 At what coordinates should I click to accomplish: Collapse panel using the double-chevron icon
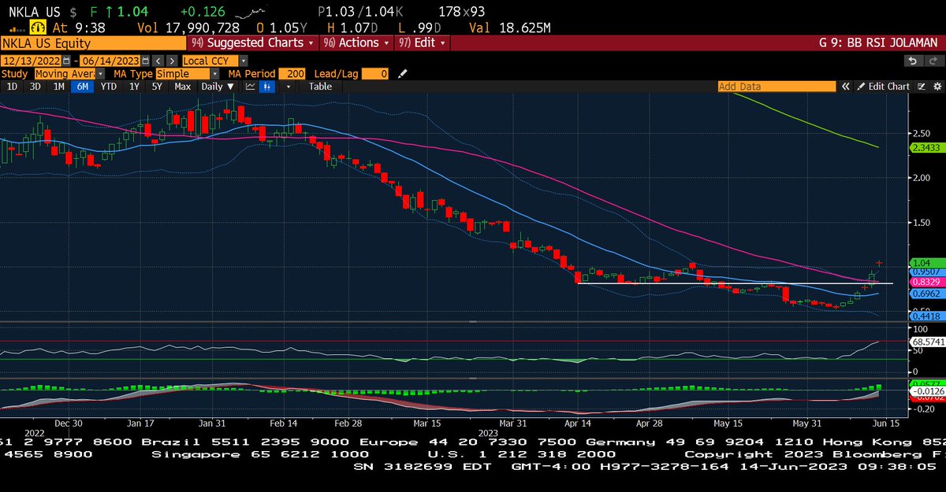pyautogui.click(x=845, y=87)
